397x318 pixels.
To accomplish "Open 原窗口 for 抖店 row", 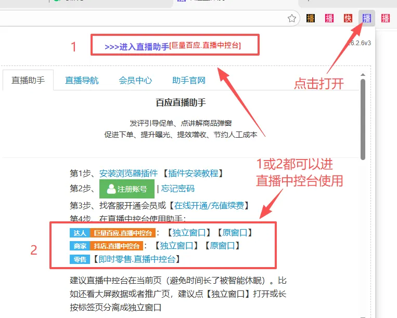I will click(x=222, y=245).
